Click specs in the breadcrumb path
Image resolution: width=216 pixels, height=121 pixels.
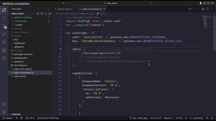tap(103, 14)
